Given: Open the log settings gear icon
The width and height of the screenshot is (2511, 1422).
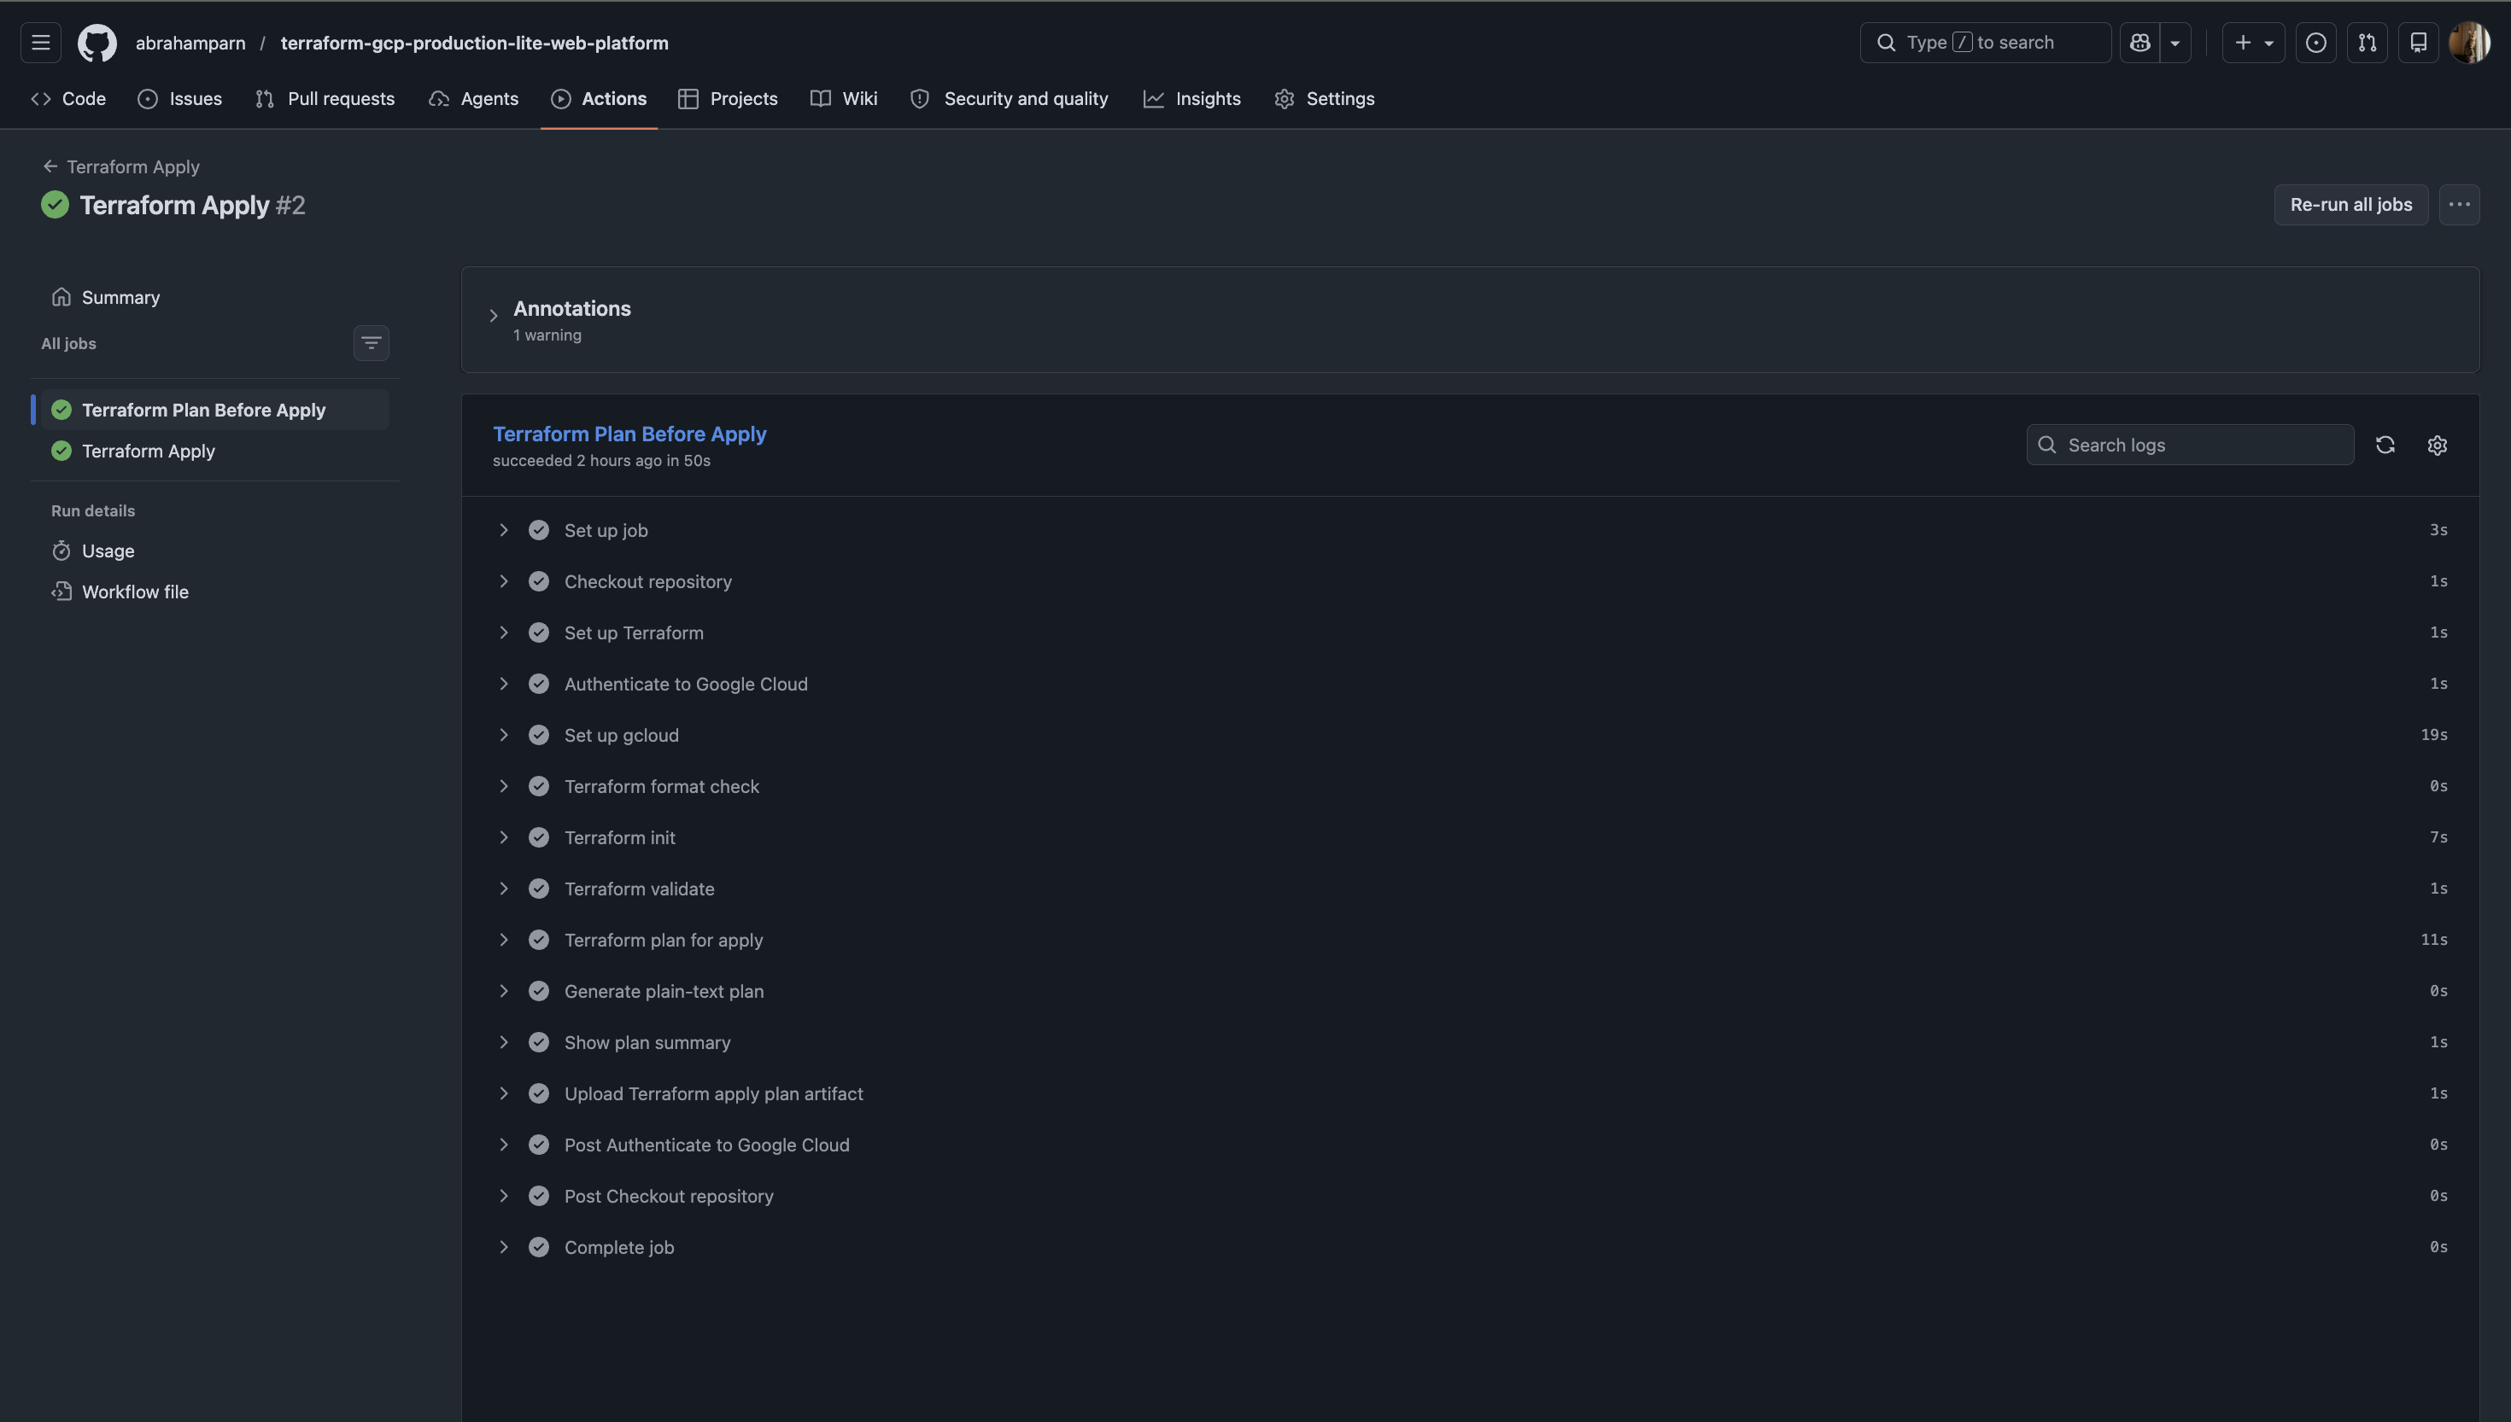Looking at the screenshot, I should pyautogui.click(x=2438, y=446).
